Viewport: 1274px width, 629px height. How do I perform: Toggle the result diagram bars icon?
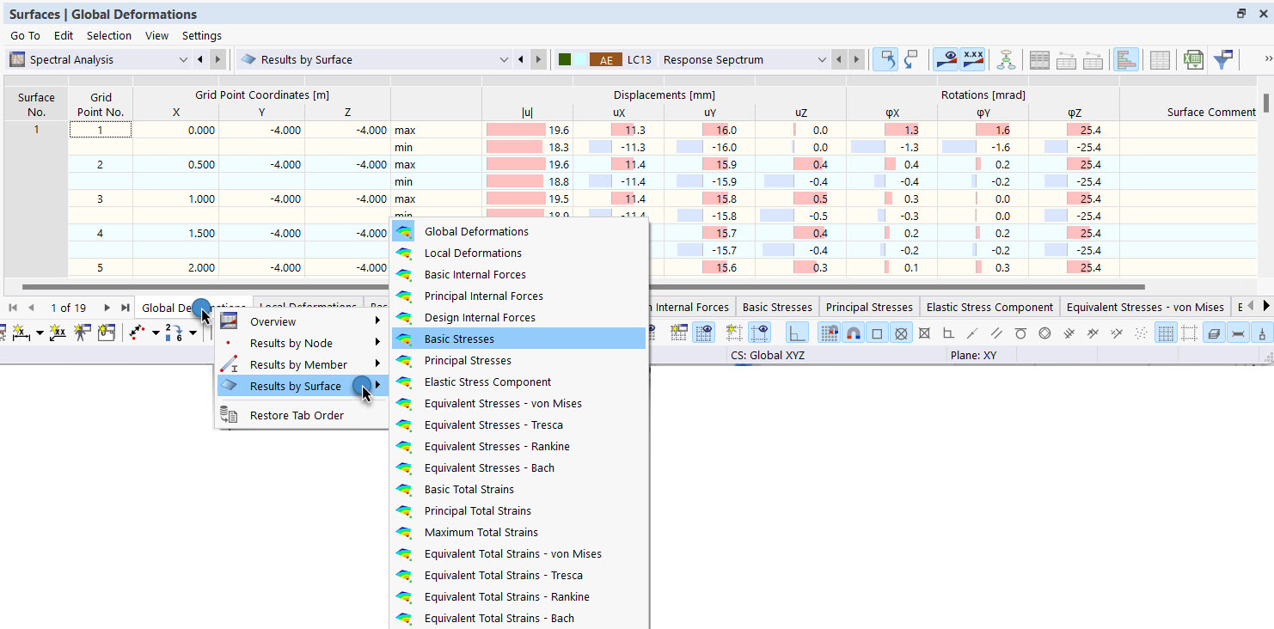pyautogui.click(x=1126, y=59)
